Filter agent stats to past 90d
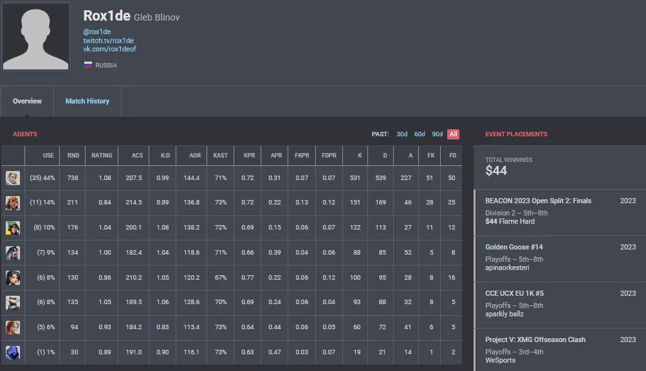 pos(437,134)
